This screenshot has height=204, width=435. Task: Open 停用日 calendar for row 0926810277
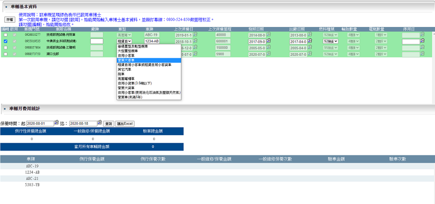coord(422,34)
